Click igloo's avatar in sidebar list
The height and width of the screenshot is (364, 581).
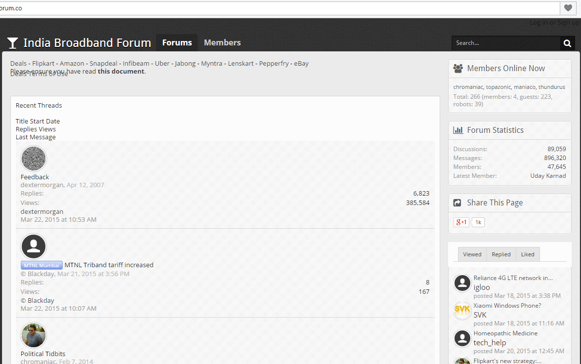462,283
